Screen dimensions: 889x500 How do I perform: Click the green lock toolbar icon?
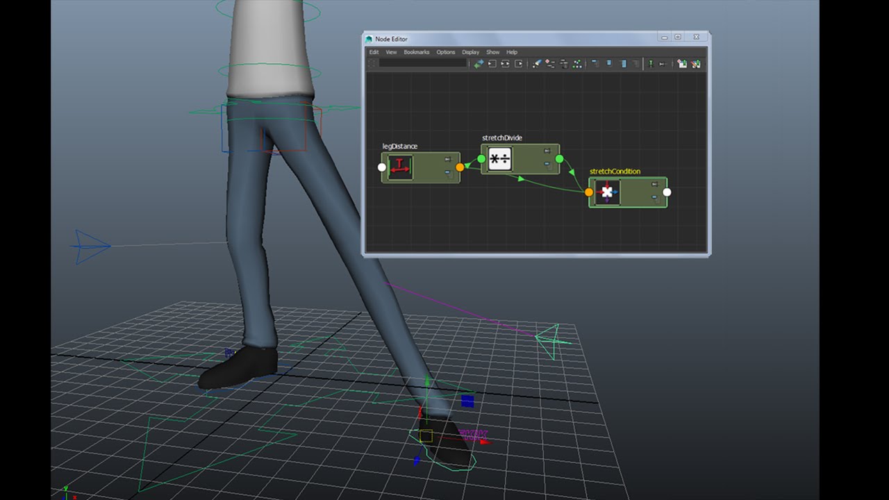point(651,63)
